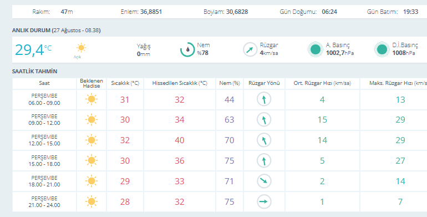Click felt temperature 40 in 12.00 - 15.00 row
427x217 pixels.
(180, 140)
